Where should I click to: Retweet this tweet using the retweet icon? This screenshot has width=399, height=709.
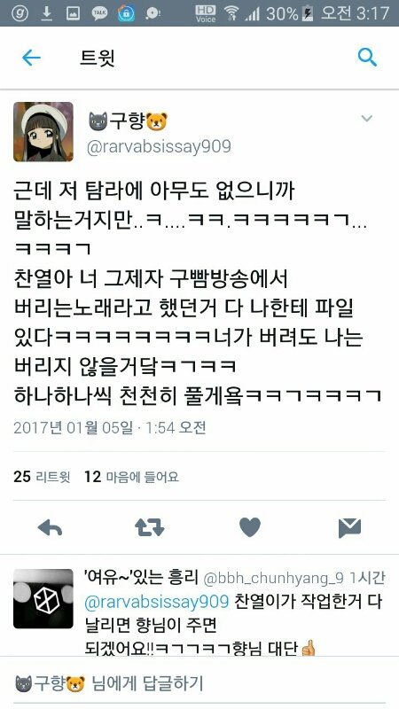click(x=150, y=527)
